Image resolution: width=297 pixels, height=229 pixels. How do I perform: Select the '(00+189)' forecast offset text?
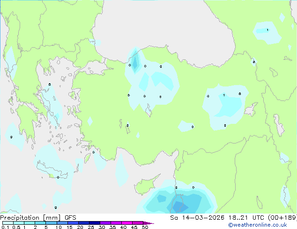282,218
